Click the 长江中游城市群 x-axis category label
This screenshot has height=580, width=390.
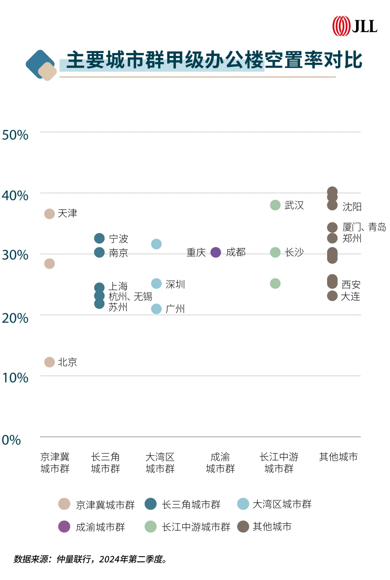(279, 463)
